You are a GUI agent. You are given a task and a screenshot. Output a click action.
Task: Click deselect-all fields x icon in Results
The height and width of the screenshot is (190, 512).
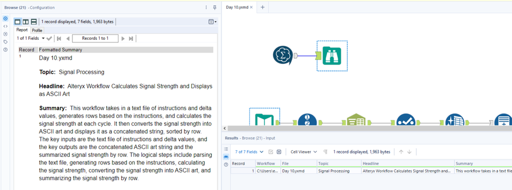tap(279, 152)
